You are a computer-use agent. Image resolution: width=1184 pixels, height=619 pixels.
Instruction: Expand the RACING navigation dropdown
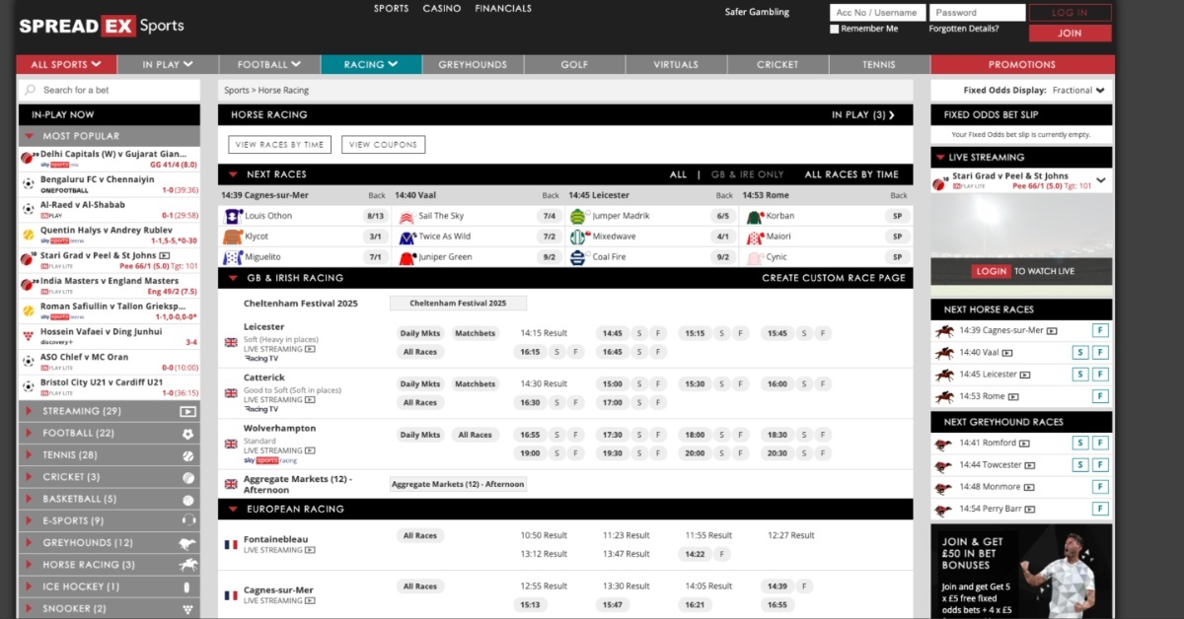pos(370,64)
